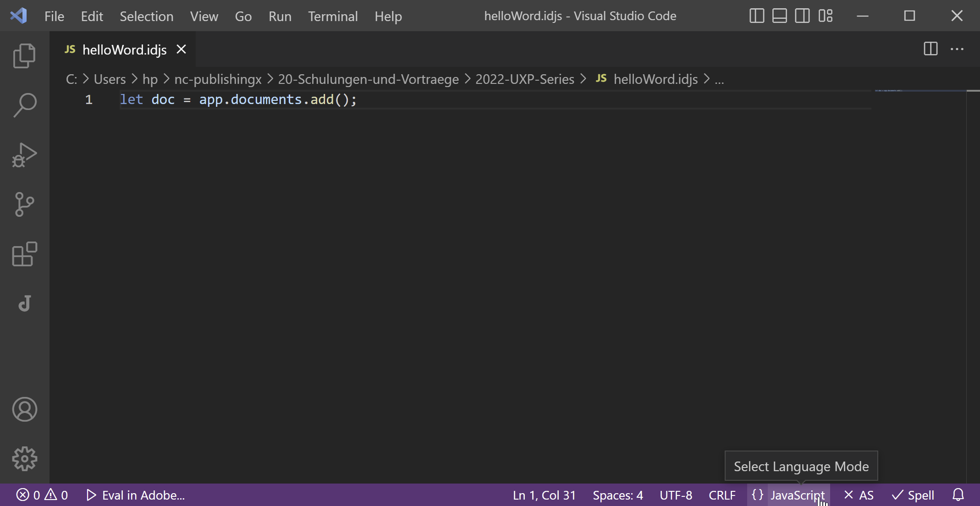Click line number 1 in gutter
The width and height of the screenshot is (980, 506).
point(88,99)
